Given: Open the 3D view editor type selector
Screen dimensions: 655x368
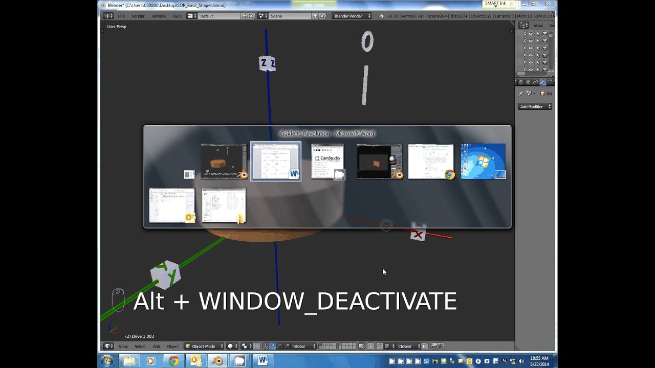Looking at the screenshot, I should click(x=108, y=347).
